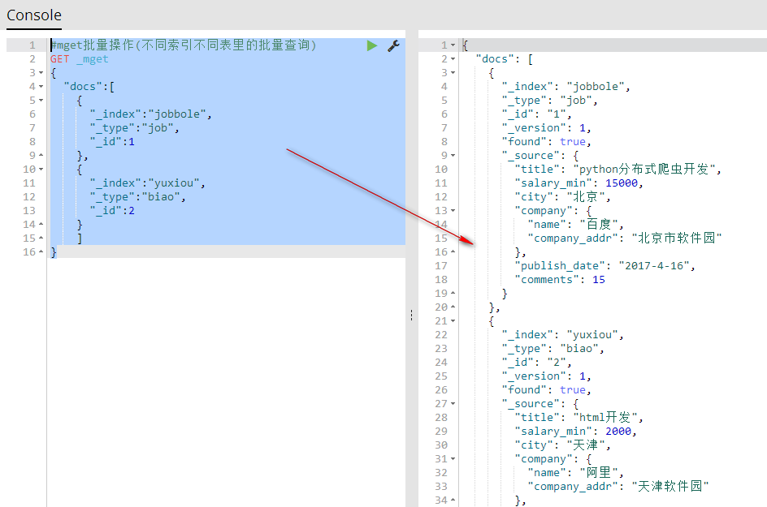Click "_index":"yuxiou" in the request editor
767x507 pixels.
pyautogui.click(x=147, y=183)
